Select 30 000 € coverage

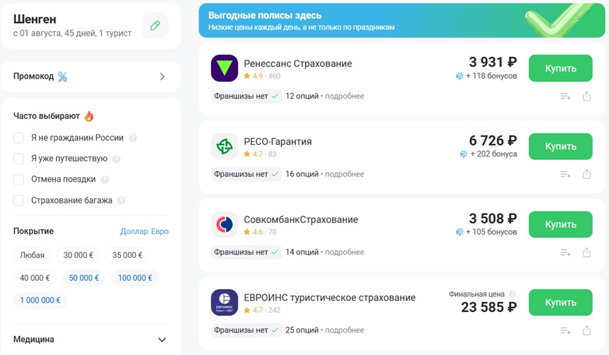79,255
